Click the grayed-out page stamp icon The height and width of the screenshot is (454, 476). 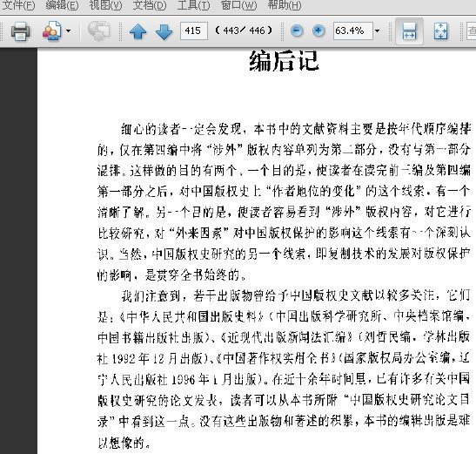pyautogui.click(x=98, y=30)
